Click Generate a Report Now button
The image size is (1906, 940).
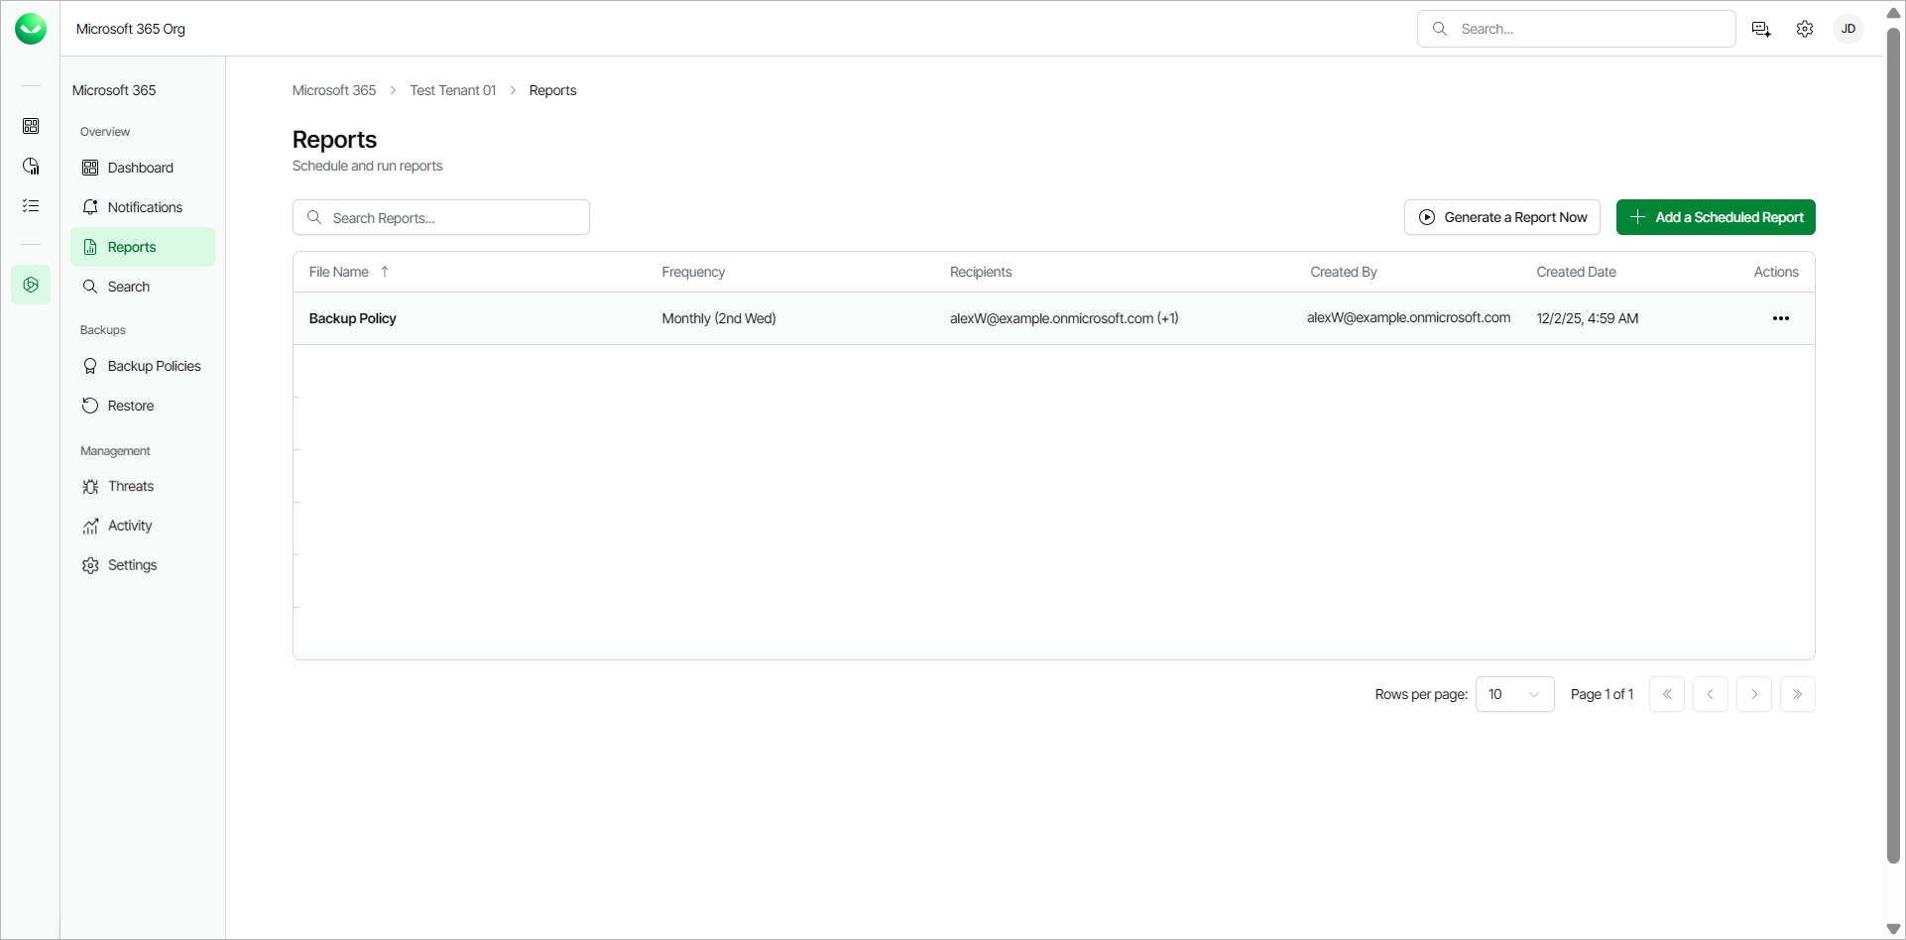(1501, 217)
